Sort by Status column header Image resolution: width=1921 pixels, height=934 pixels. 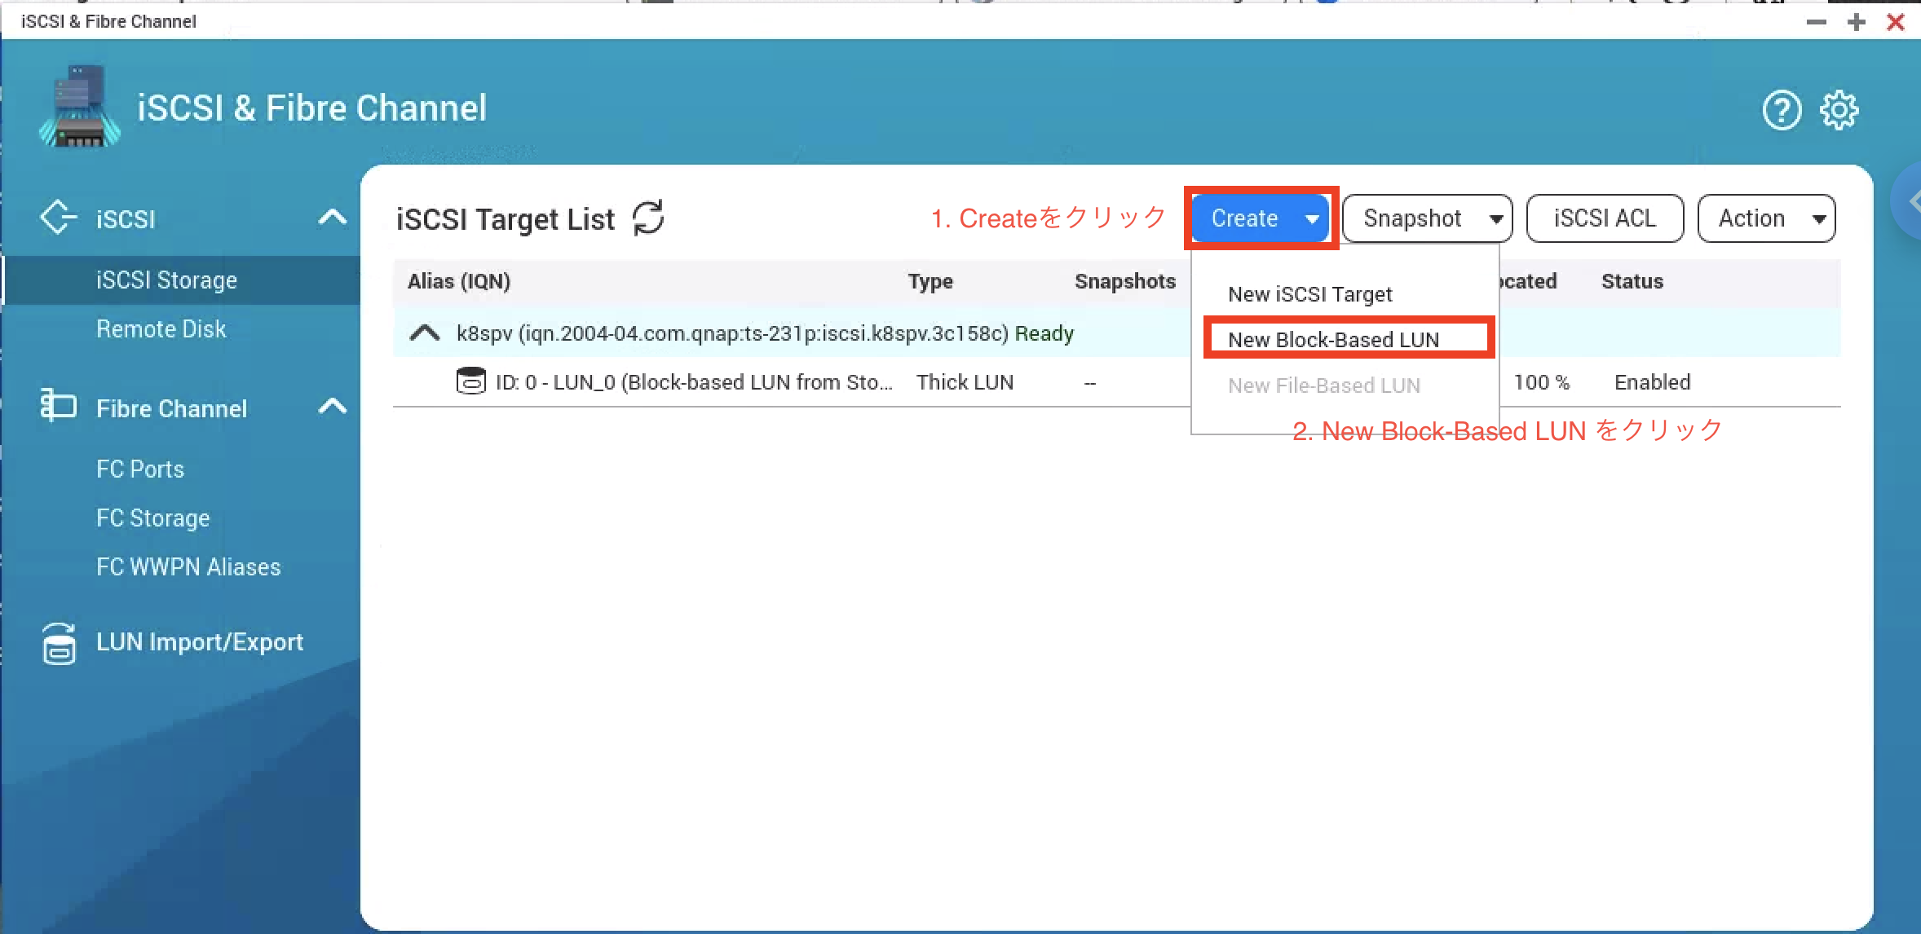(x=1632, y=281)
